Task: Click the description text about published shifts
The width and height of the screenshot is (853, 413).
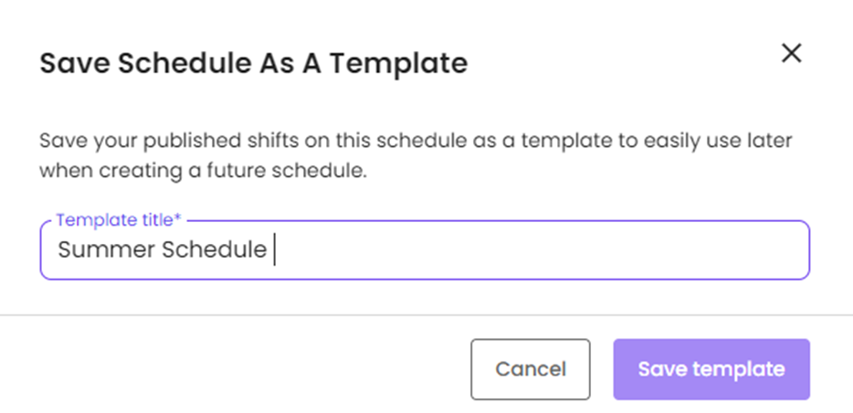Action: (415, 142)
